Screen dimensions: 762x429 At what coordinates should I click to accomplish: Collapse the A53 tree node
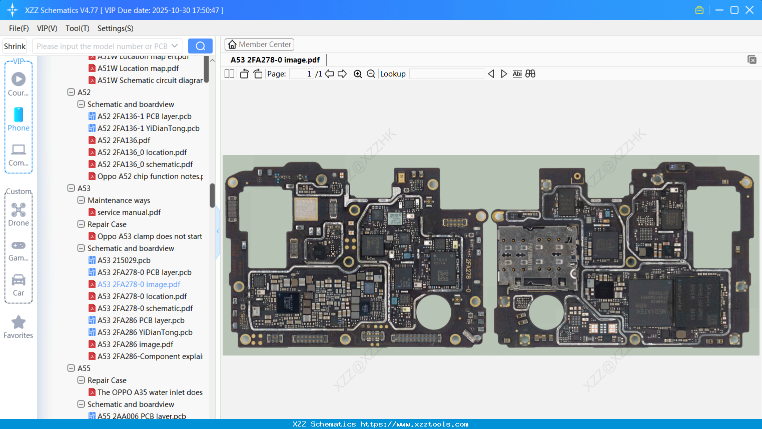[x=71, y=188]
